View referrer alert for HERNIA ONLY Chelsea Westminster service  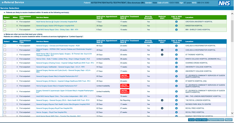[162, 50]
